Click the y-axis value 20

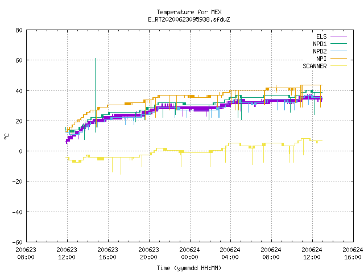(19, 121)
